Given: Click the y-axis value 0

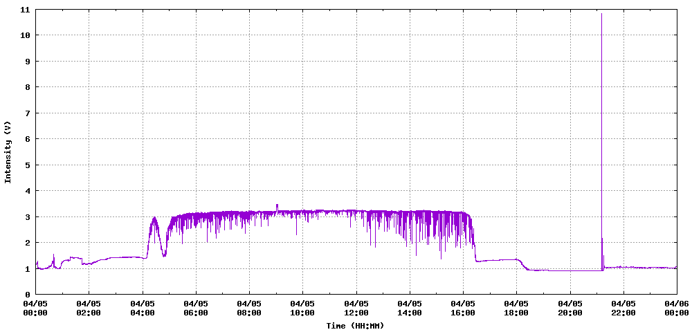Looking at the screenshot, I should coord(28,294).
